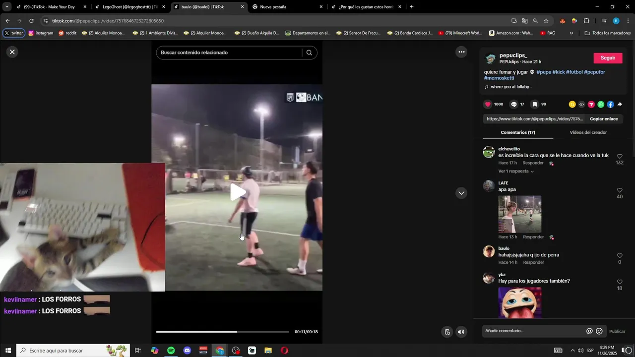Screen dimensions: 635x357
Task: Open the reddit bookmark
Action: [67, 33]
